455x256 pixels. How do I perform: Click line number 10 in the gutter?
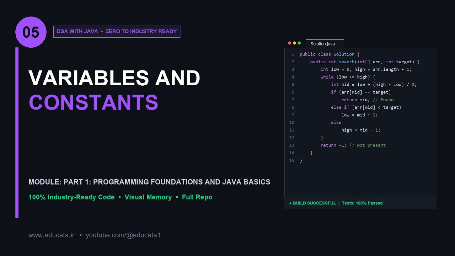tap(291, 122)
